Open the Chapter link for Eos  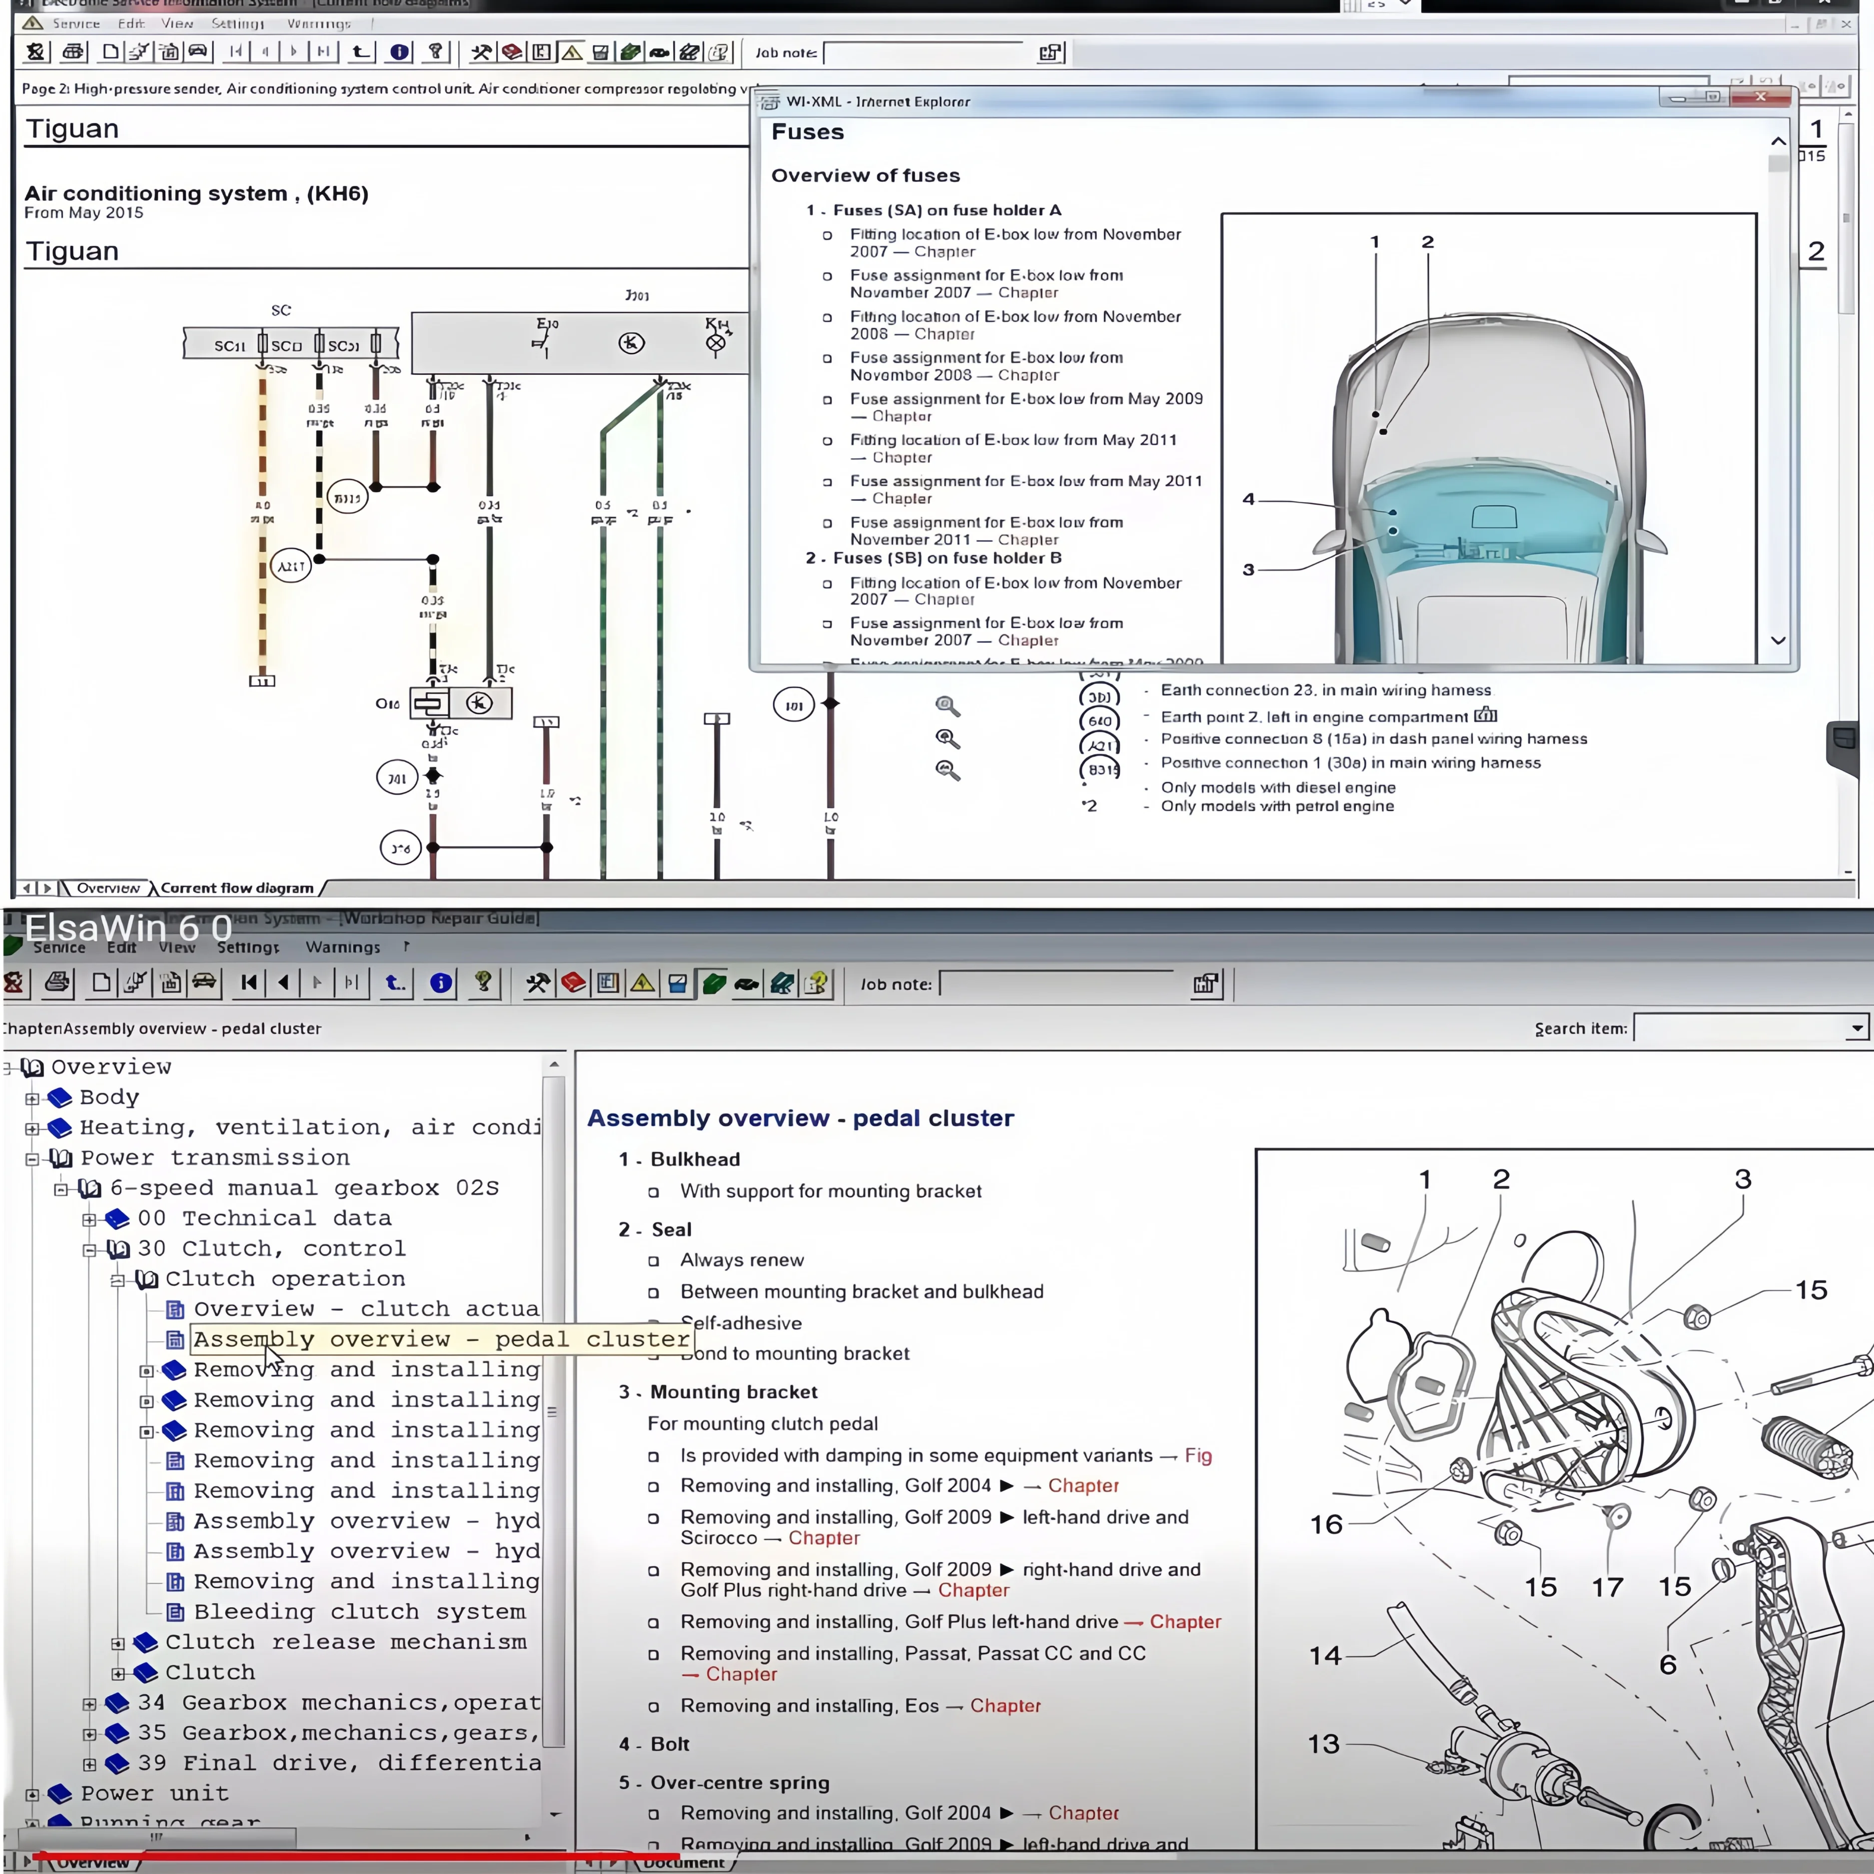click(1005, 1705)
